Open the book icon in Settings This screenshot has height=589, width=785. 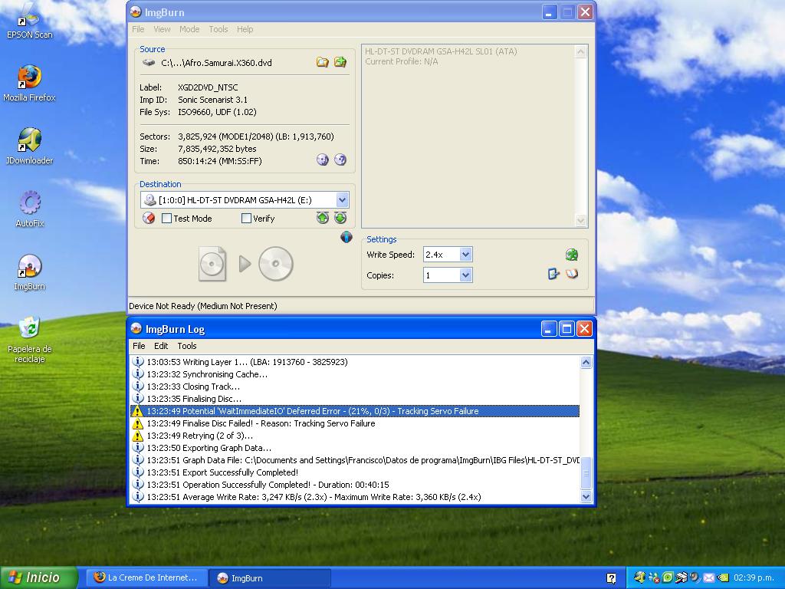pyautogui.click(x=572, y=274)
